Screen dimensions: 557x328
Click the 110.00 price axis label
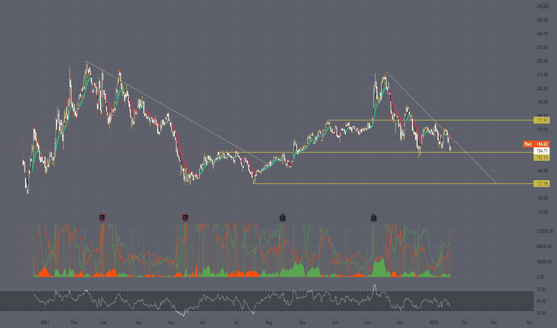tap(542, 212)
